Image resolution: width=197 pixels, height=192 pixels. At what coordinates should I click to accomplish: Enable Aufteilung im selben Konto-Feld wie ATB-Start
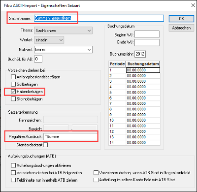[96, 180]
